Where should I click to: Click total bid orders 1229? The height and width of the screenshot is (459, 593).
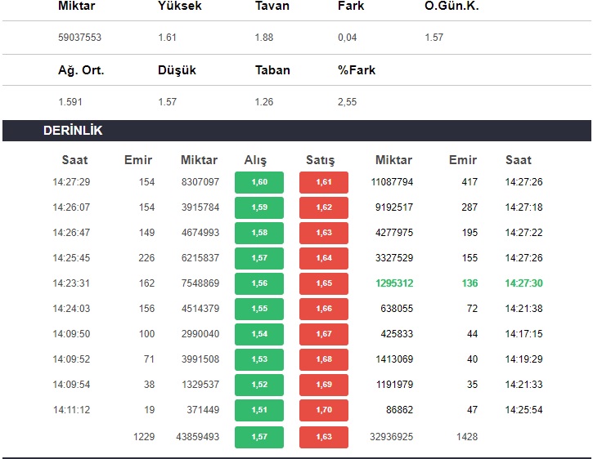pos(144,437)
